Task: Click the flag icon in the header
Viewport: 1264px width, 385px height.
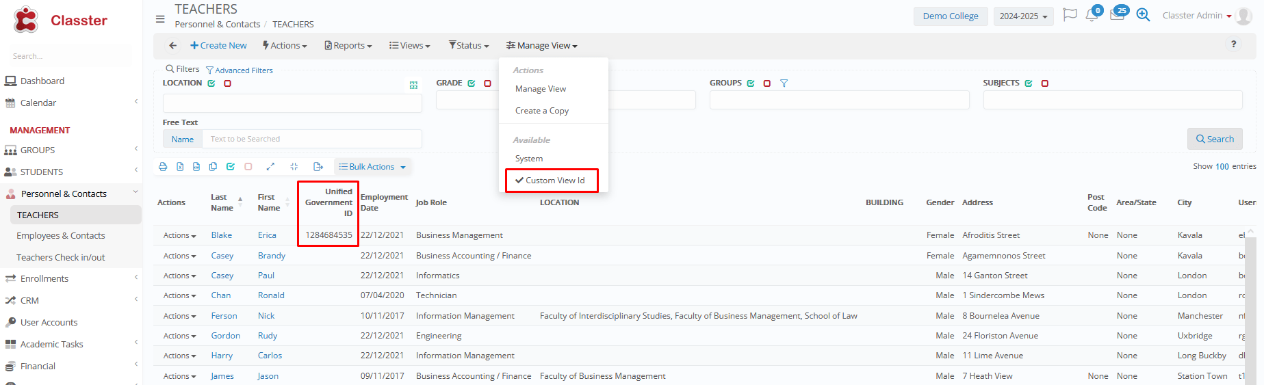Action: coord(1070,15)
